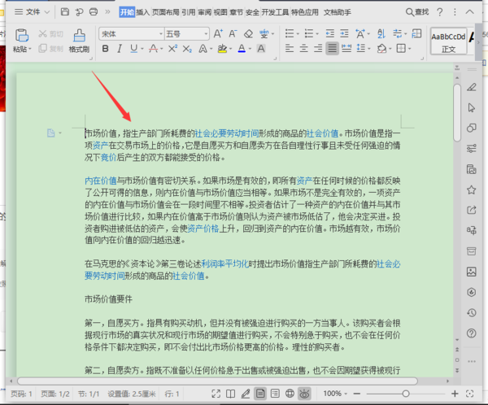The width and height of the screenshot is (488, 405).
Task: Expand the borders dropdown
Action: click(x=410, y=49)
